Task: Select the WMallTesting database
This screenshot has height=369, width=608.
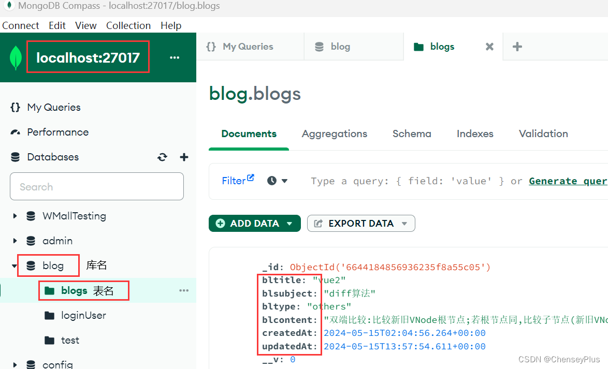Action: [x=74, y=216]
